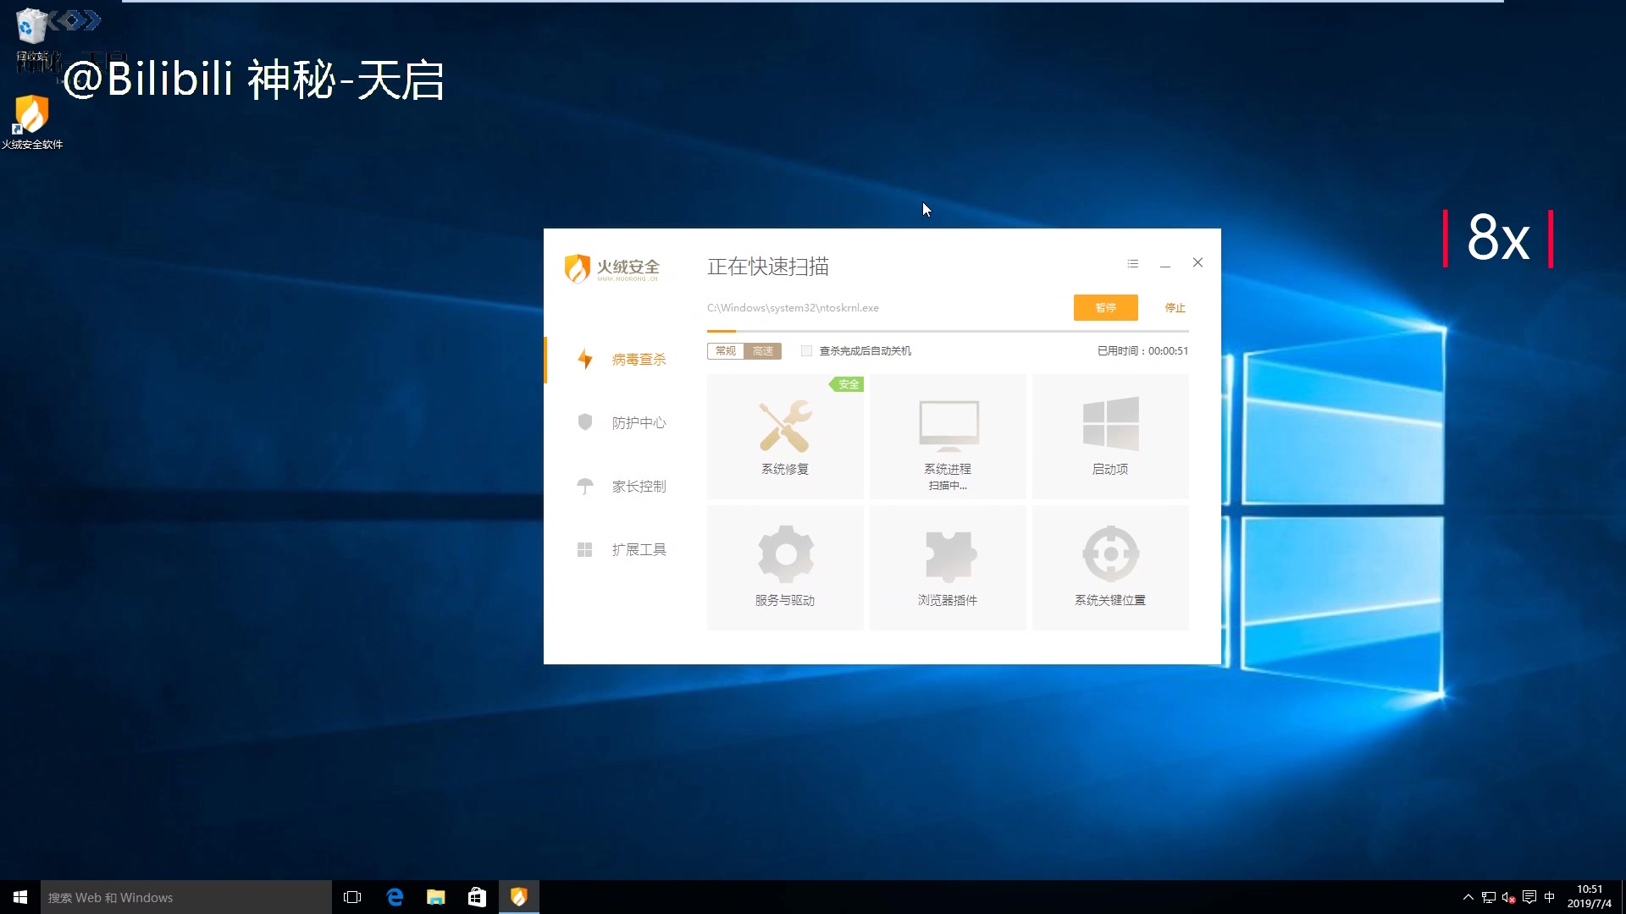1626x914 pixels.
Task: Switch scan speed to 高速 mode
Action: point(763,351)
